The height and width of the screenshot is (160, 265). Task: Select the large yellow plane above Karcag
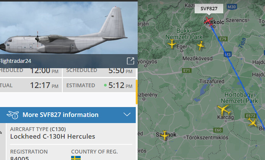(224, 110)
